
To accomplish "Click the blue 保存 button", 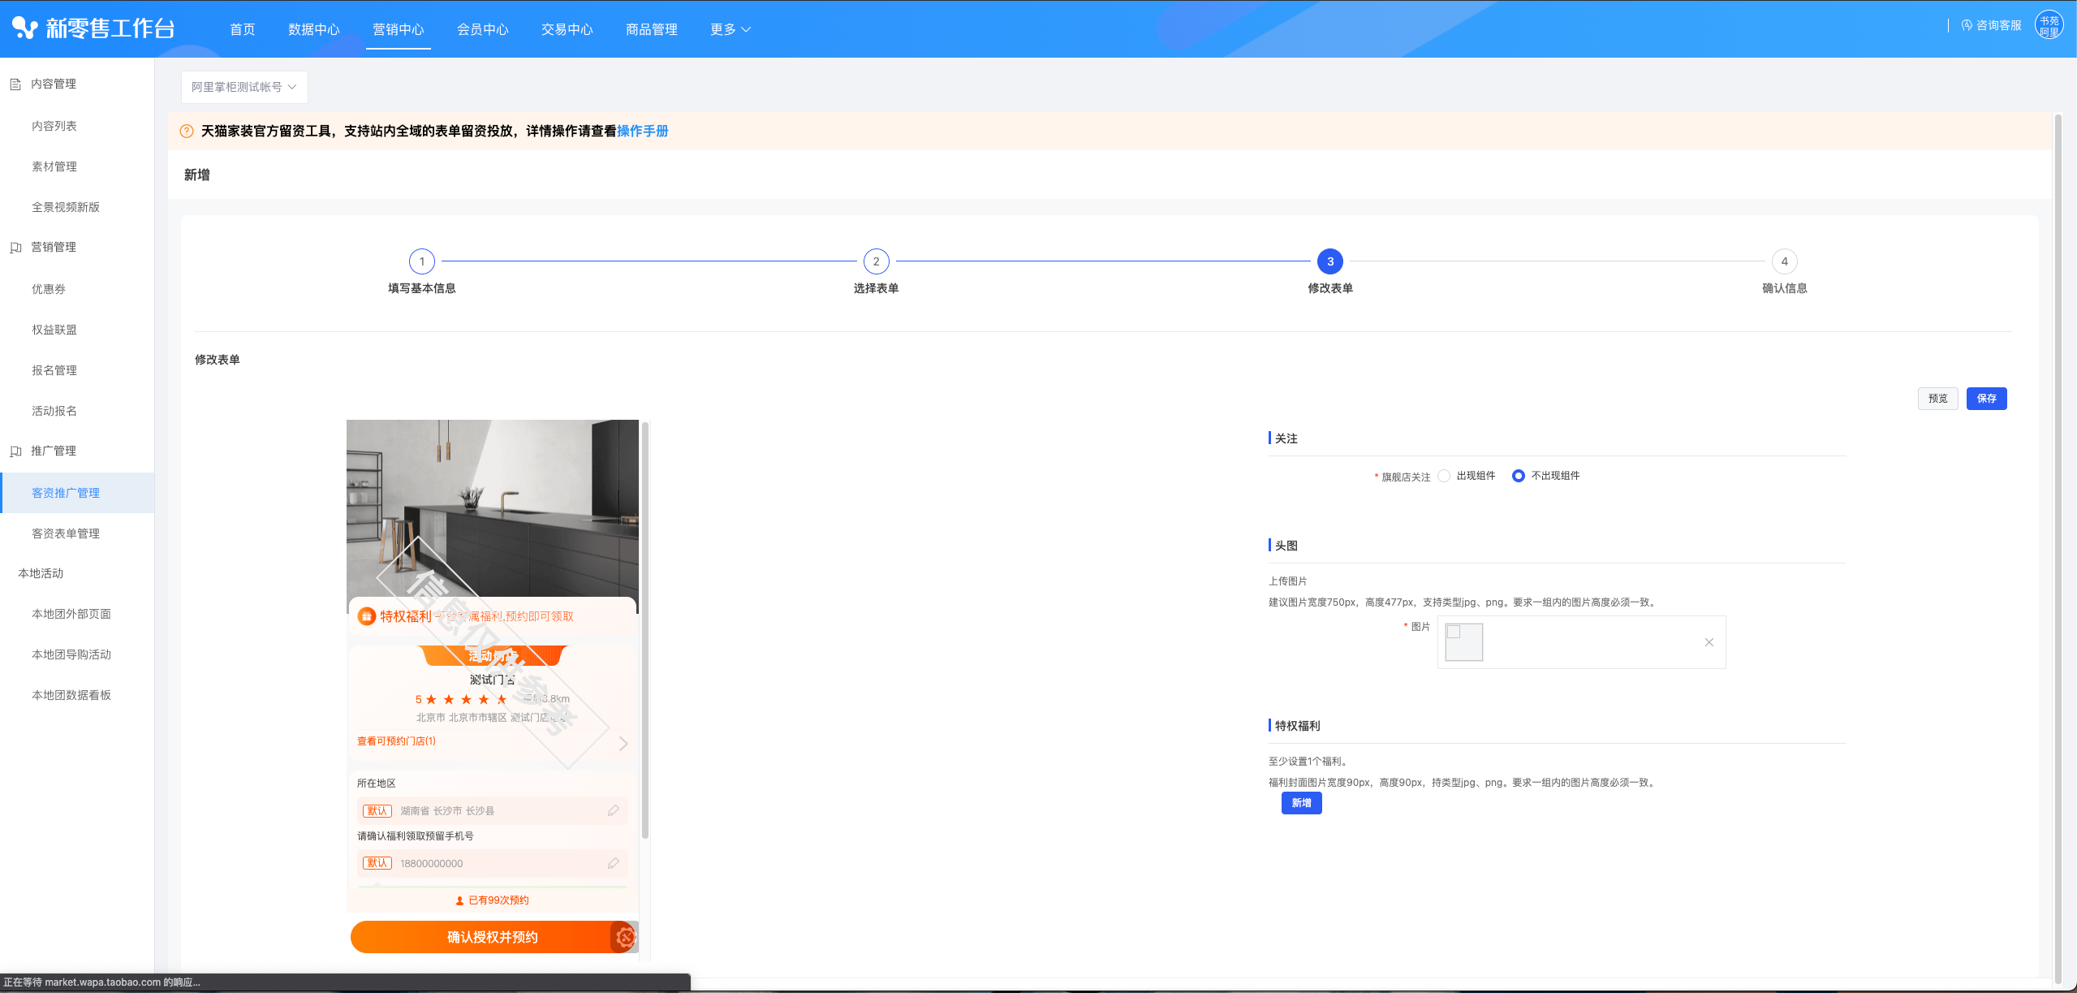I will [x=1987, y=399].
